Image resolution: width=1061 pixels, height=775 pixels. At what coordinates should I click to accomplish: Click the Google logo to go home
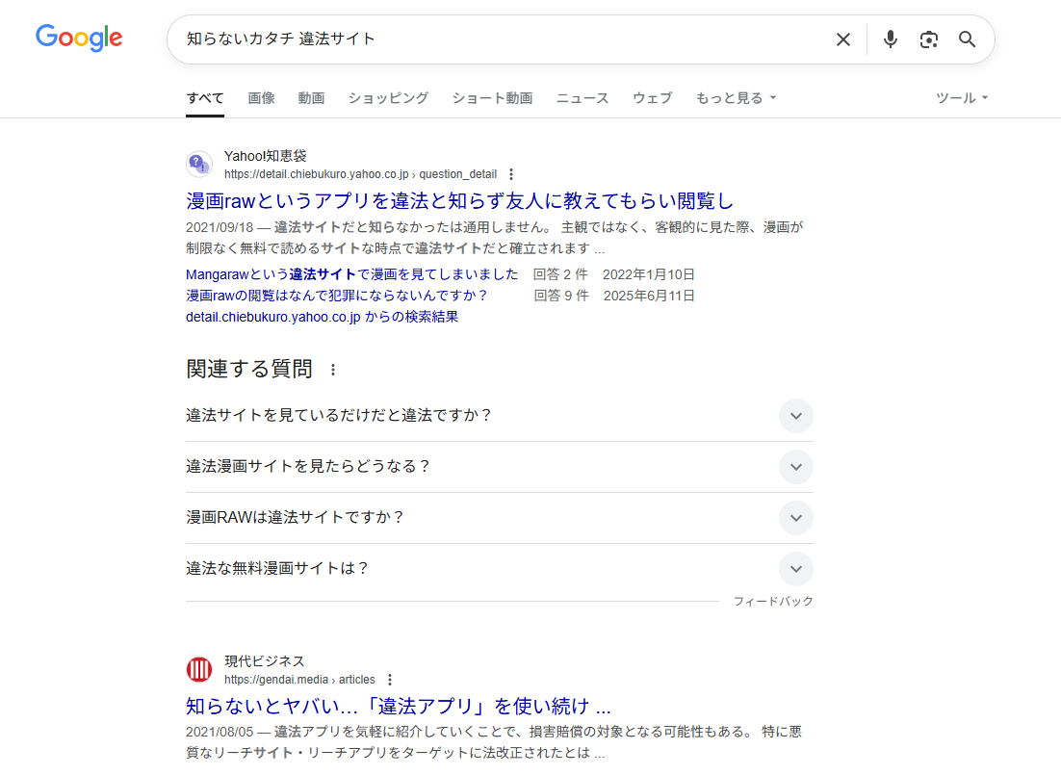click(x=79, y=38)
